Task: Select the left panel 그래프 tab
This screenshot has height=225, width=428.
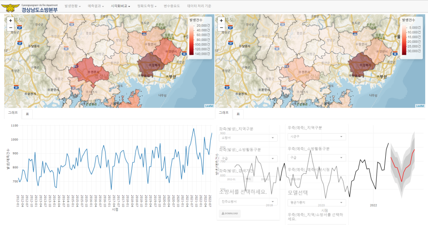Action: pos(13,112)
